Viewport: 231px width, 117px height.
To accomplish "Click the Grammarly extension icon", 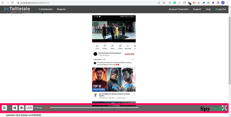I will (x=174, y=3).
